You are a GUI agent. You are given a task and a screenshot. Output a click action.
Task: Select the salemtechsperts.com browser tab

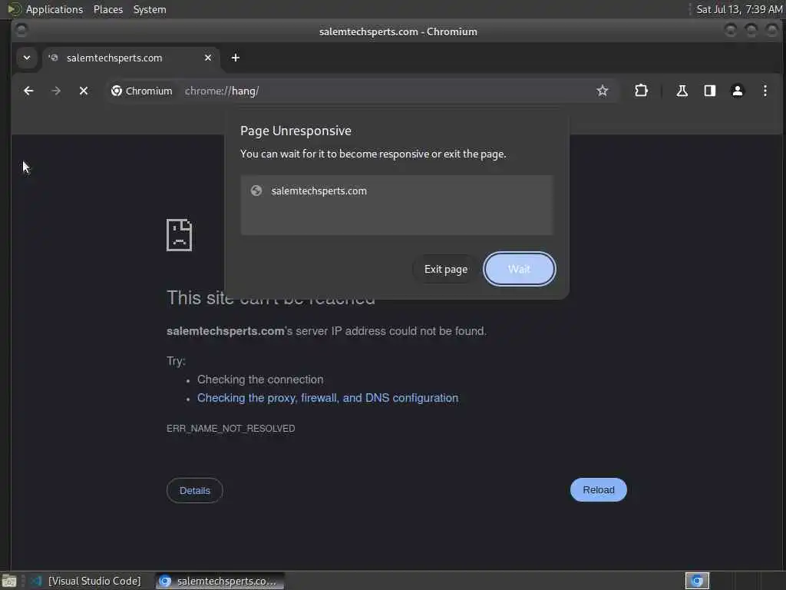click(x=130, y=58)
